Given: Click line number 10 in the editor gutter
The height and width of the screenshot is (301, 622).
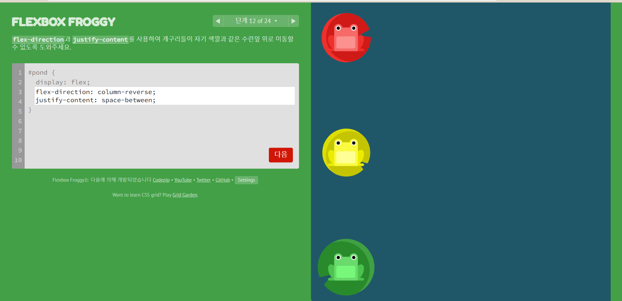Looking at the screenshot, I should click(18, 160).
